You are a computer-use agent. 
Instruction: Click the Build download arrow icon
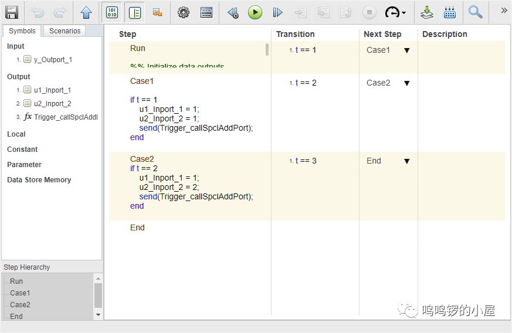[x=427, y=12]
